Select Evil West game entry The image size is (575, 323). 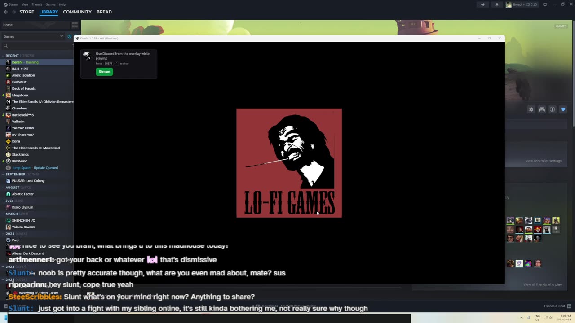[x=37, y=82]
